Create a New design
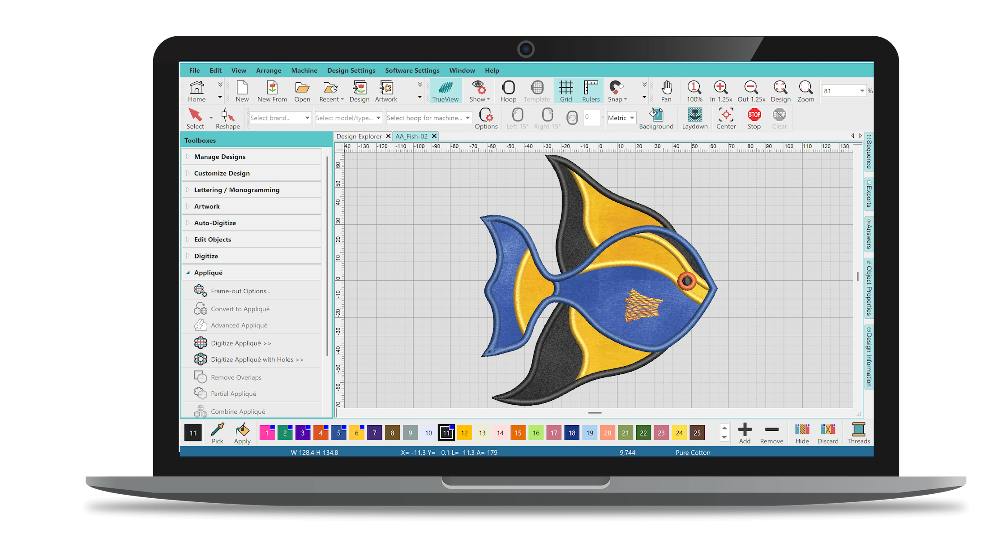This screenshot has width=985, height=552. tap(242, 91)
